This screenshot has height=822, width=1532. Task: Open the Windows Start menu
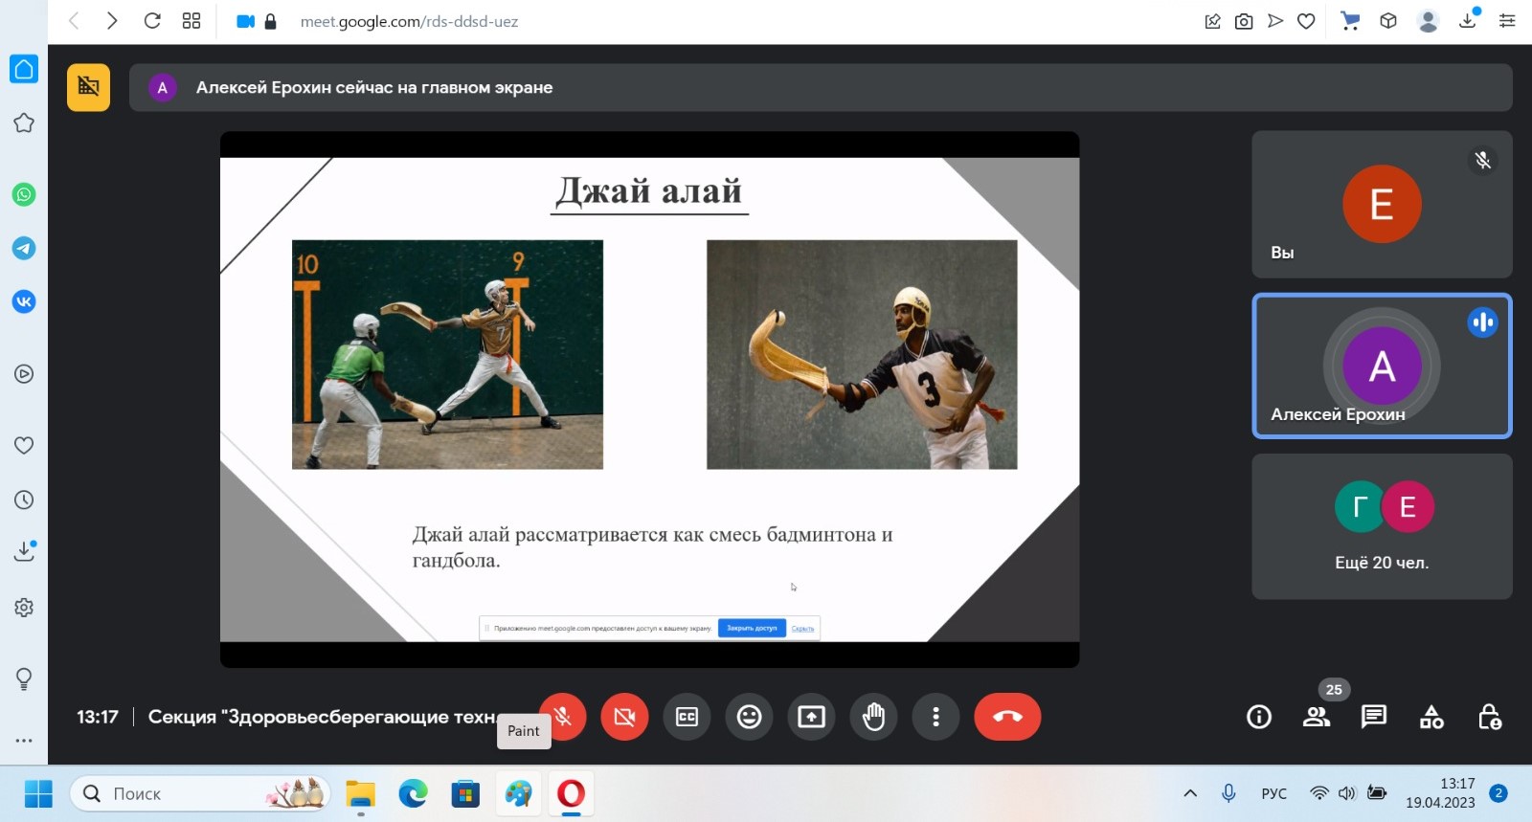pos(38,793)
